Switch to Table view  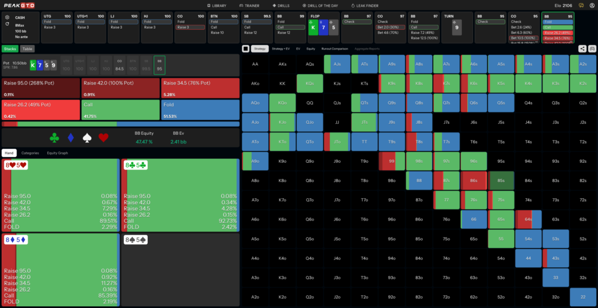point(27,49)
